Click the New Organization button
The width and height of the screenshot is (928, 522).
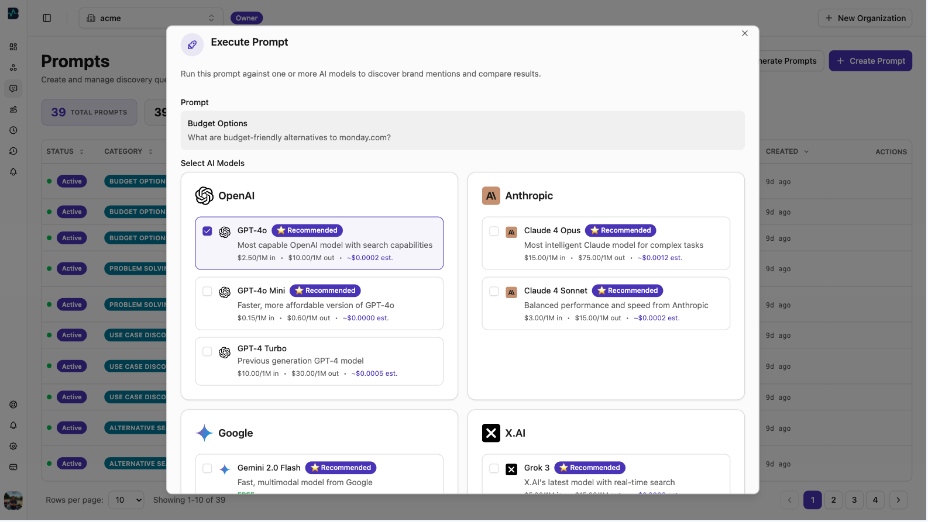click(x=865, y=18)
